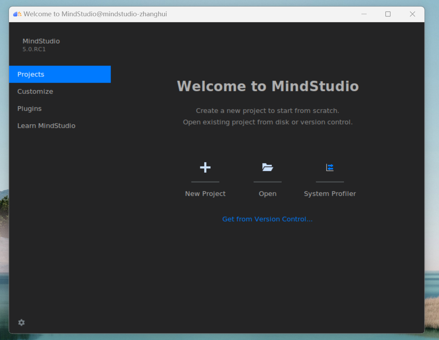The width and height of the screenshot is (439, 340).
Task: Switch to the Customize tab
Action: [x=60, y=91]
